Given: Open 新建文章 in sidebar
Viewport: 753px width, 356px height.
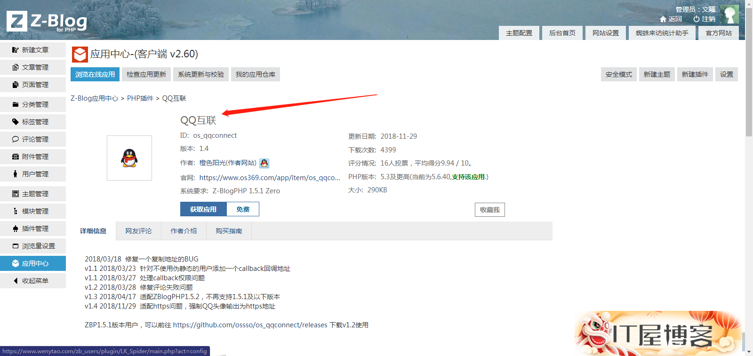Looking at the screenshot, I should click(33, 50).
